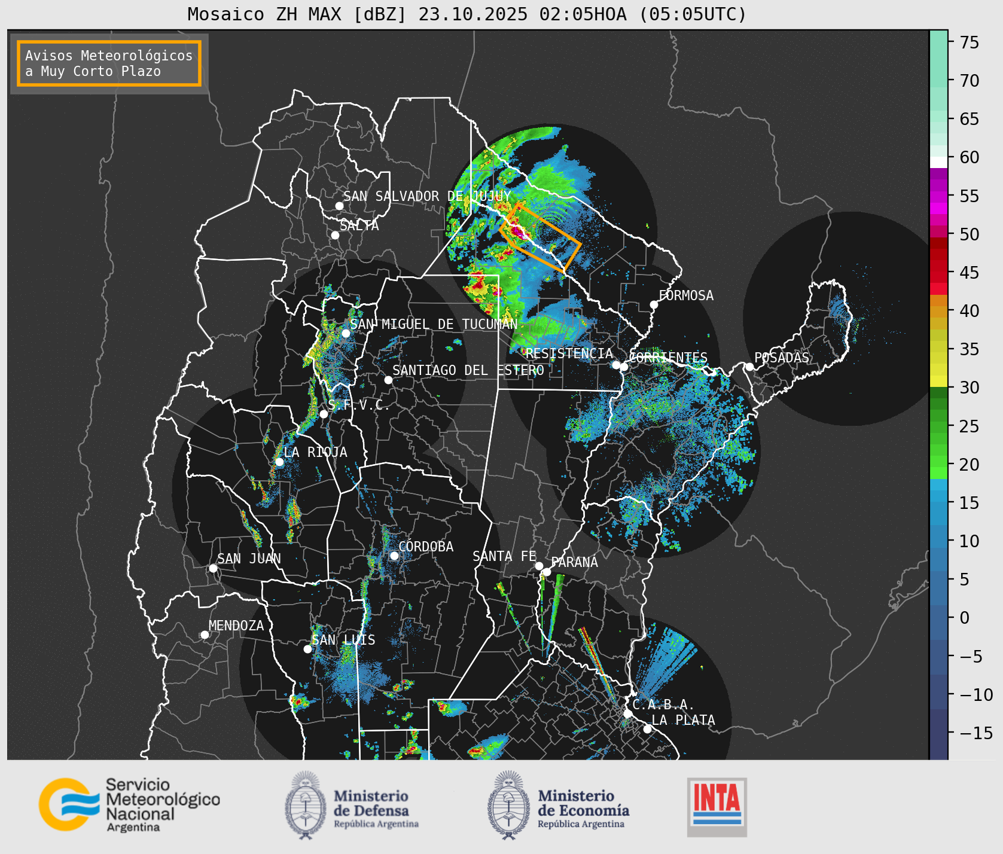Click the CORRIENTES city label text
The image size is (1003, 854).
click(x=669, y=358)
